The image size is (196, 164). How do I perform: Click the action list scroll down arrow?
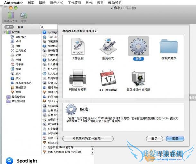[92, 153]
